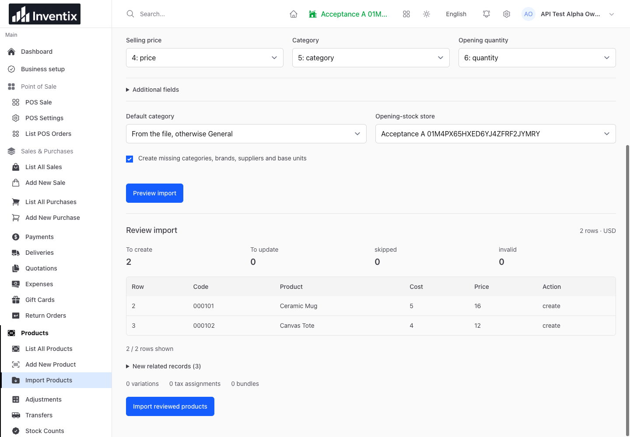Image resolution: width=630 pixels, height=437 pixels.
Task: Click the green store icon beside Acceptance A
Action: click(313, 14)
